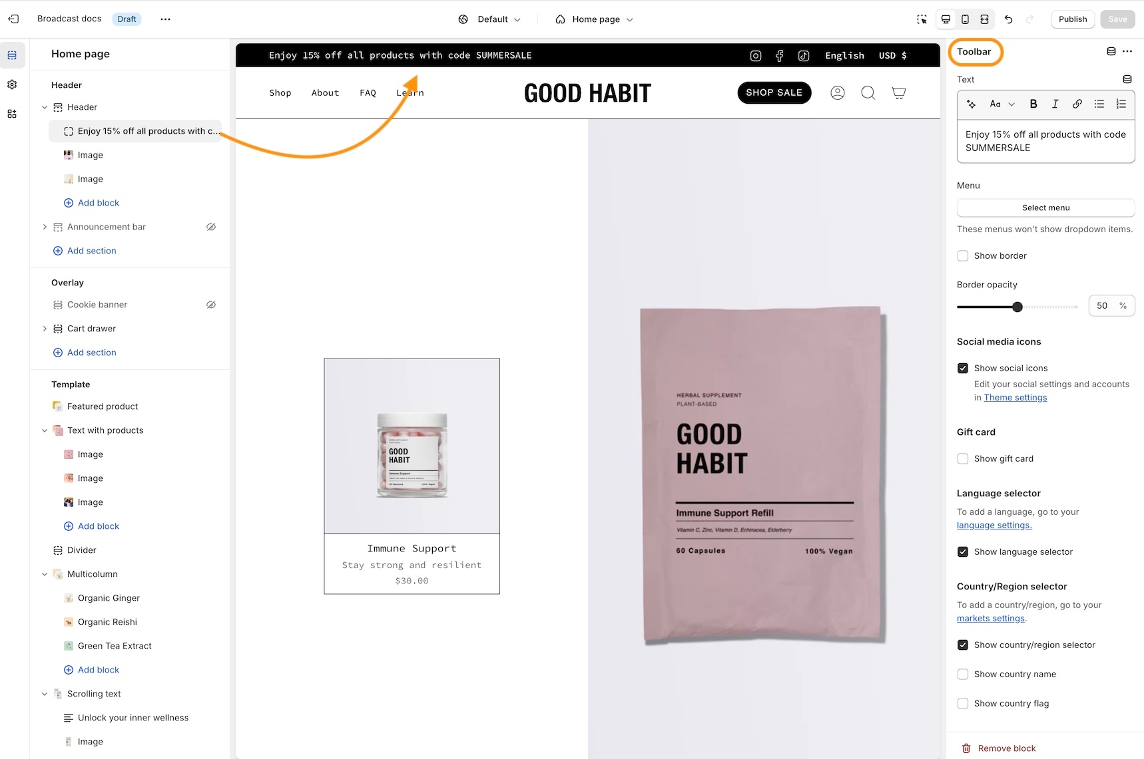Select the Featured product section

[103, 406]
